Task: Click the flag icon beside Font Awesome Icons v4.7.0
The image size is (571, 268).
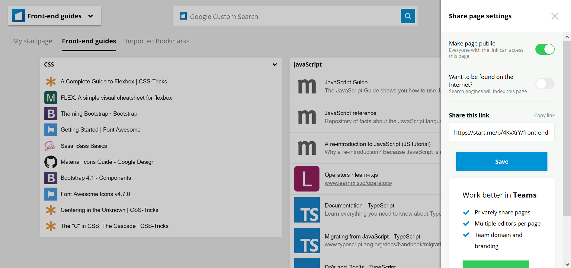Action: pyautogui.click(x=51, y=194)
